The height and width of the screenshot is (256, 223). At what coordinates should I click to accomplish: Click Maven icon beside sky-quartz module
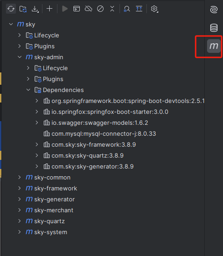click(x=29, y=221)
